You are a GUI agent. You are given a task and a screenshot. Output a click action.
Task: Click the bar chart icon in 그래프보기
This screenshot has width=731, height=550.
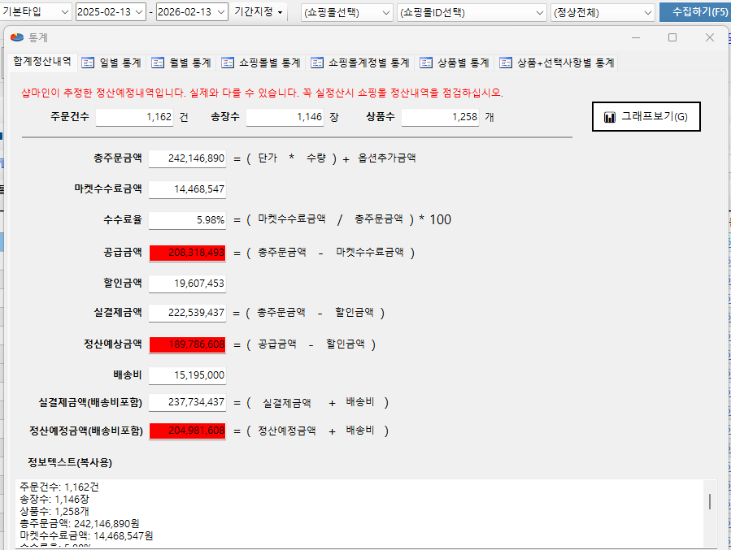[x=610, y=117]
